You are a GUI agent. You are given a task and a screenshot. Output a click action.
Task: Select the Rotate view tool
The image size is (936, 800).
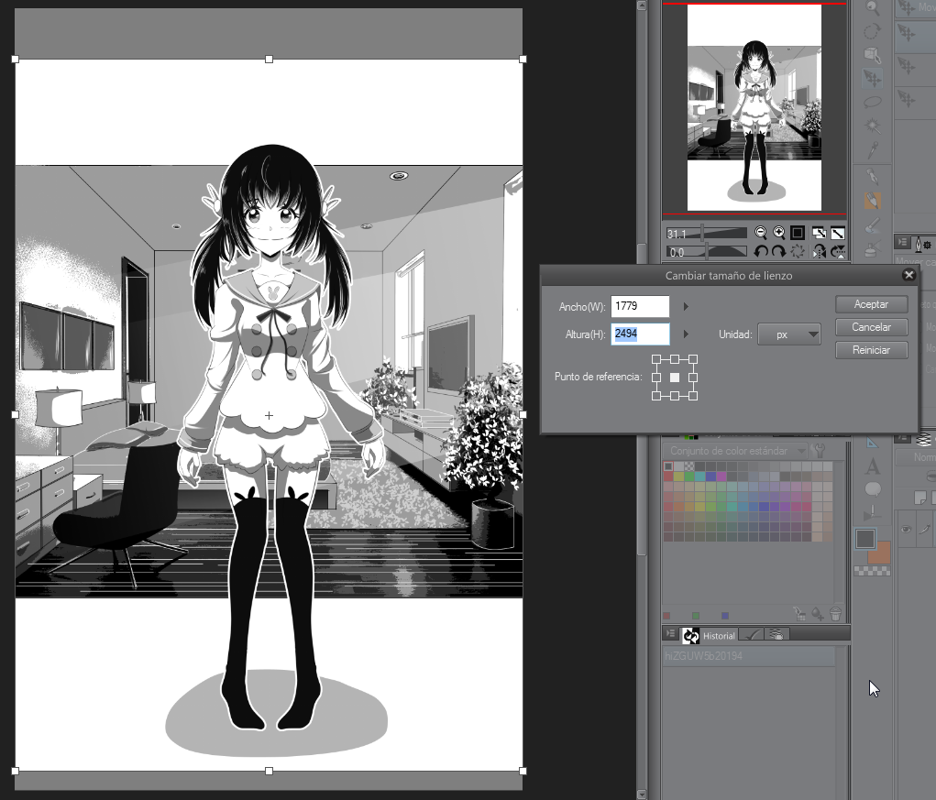tap(873, 31)
